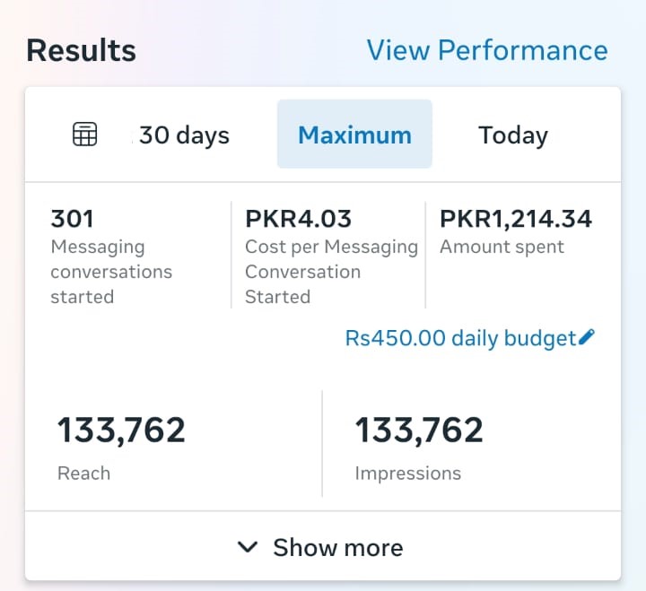Select the Messaging conversations started label
646x591 pixels.
tap(111, 271)
